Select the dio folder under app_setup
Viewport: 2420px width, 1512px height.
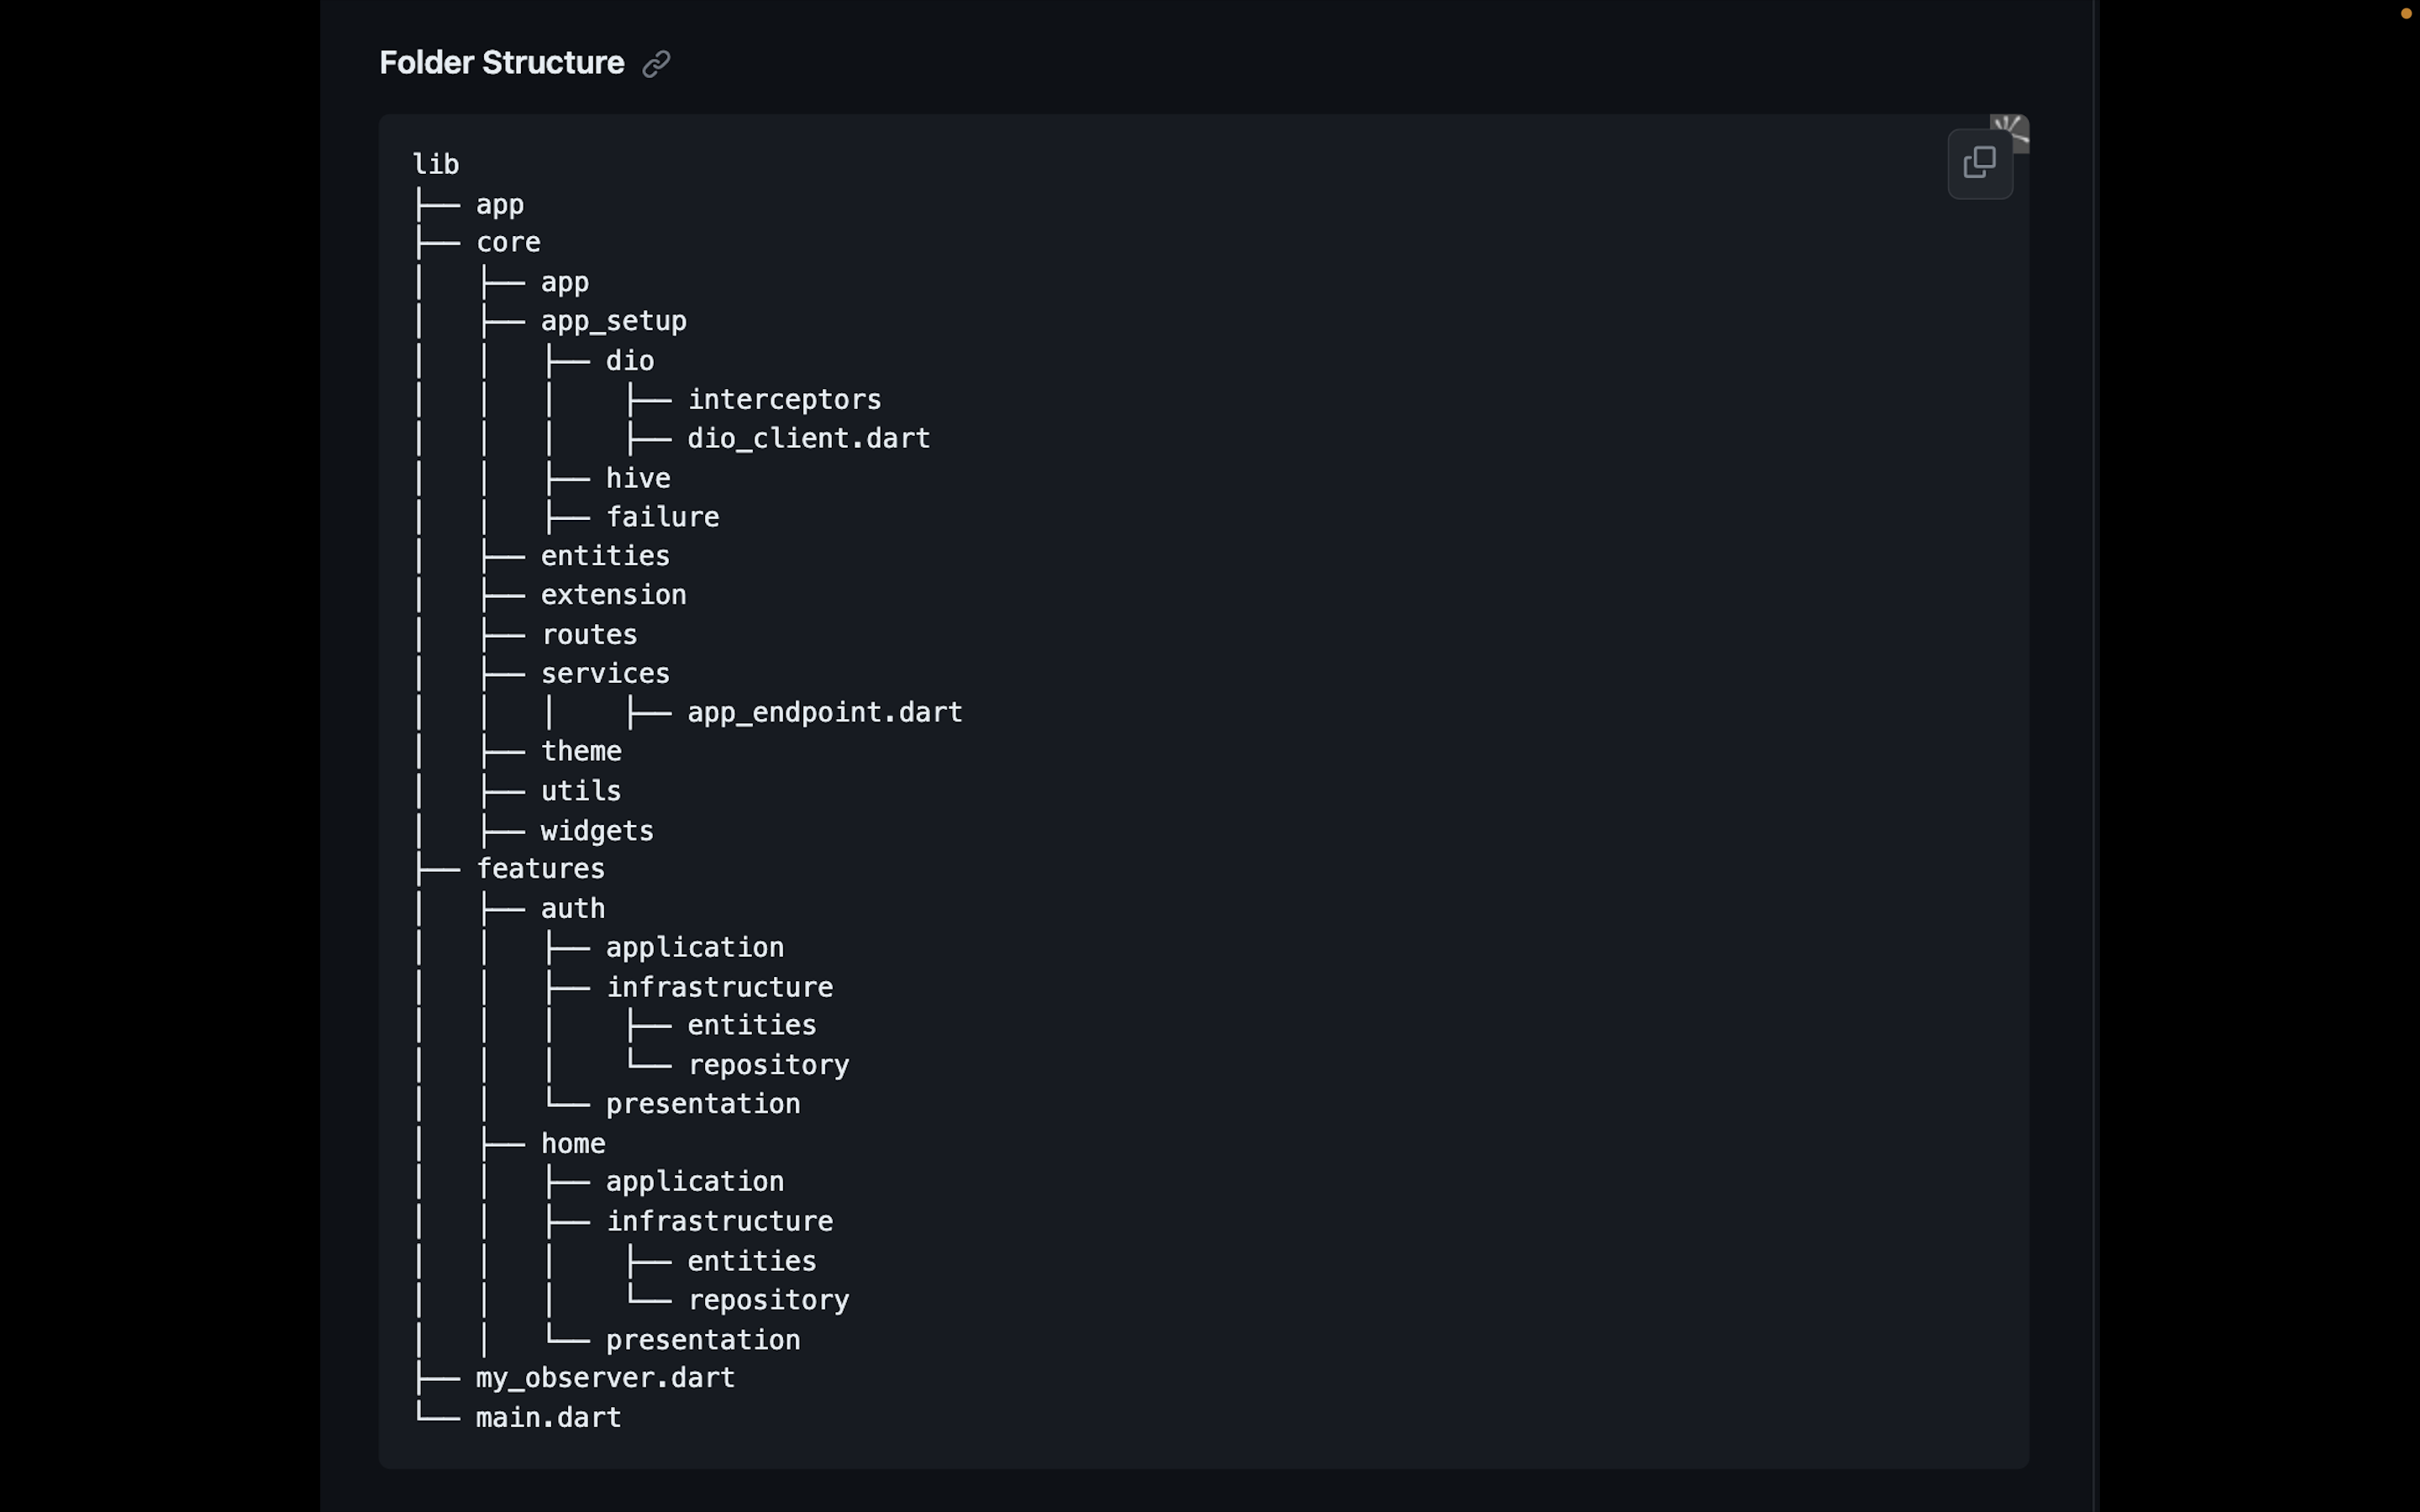pos(630,360)
